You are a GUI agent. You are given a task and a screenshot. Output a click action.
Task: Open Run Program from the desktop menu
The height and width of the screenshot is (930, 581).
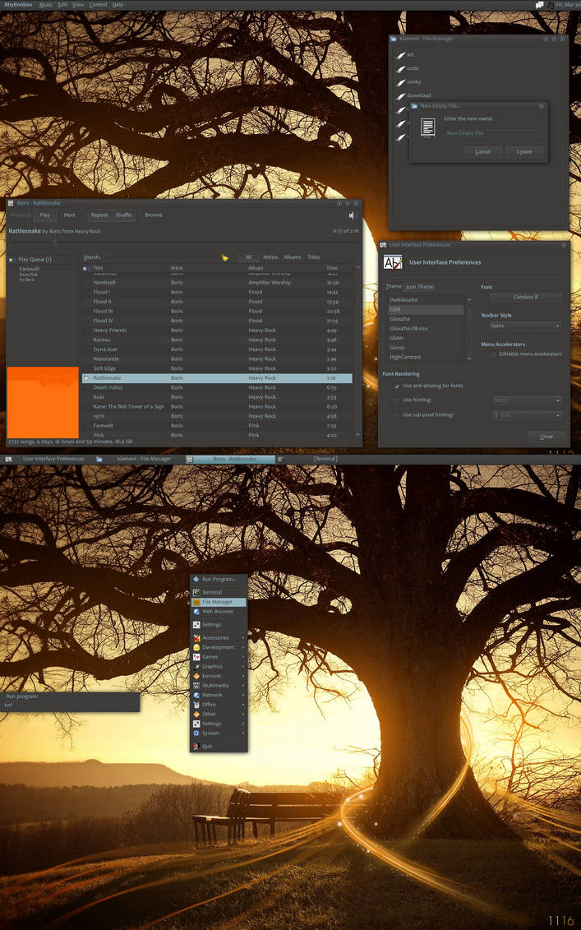point(218,579)
